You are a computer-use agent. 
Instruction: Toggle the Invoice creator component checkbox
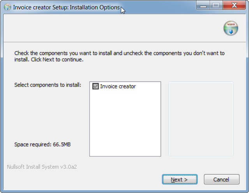95,87
